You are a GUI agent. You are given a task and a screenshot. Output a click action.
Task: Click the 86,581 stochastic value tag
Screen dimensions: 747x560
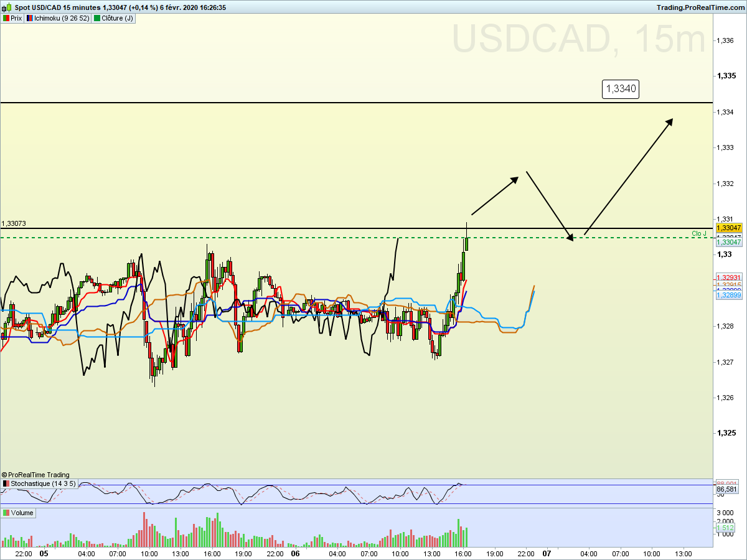click(x=727, y=490)
